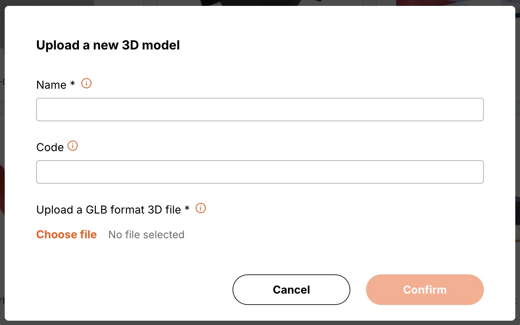
Task: Click the darkened page strip right of dialog
Action: [x=518, y=162]
